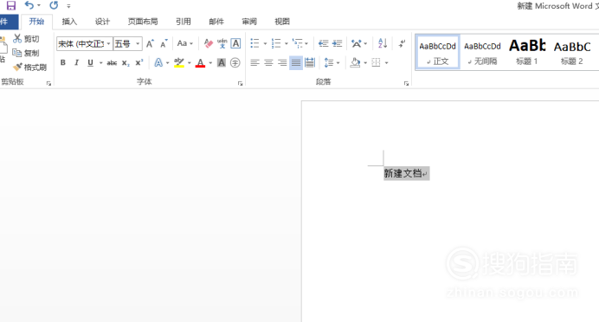Screen dimensions: 599x322
Task: Apply bulleted list
Action: tap(254, 43)
